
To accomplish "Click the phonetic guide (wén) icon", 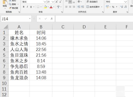I will [x=58, y=7].
